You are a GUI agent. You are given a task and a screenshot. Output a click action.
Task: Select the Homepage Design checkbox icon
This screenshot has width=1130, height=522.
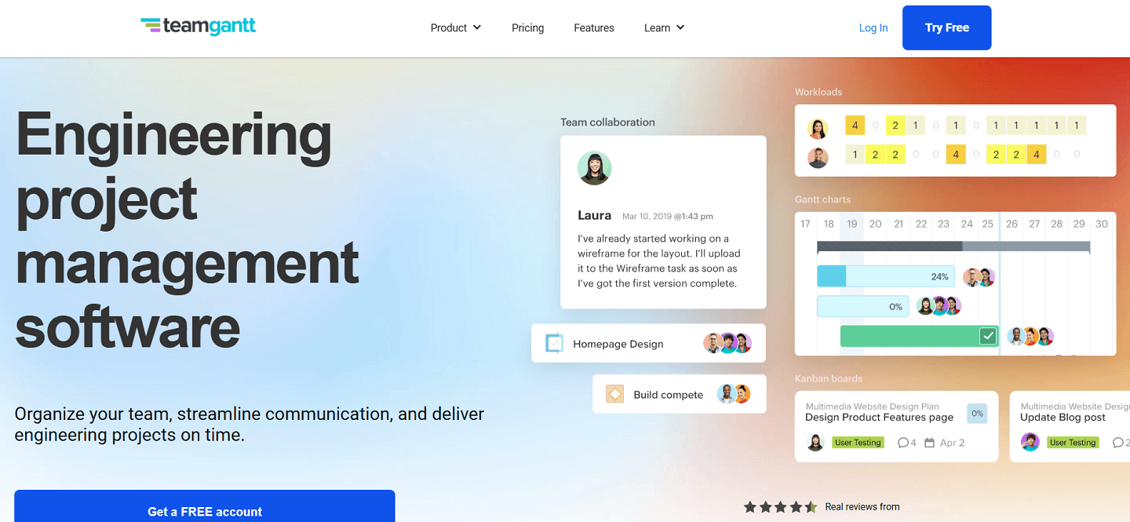555,343
